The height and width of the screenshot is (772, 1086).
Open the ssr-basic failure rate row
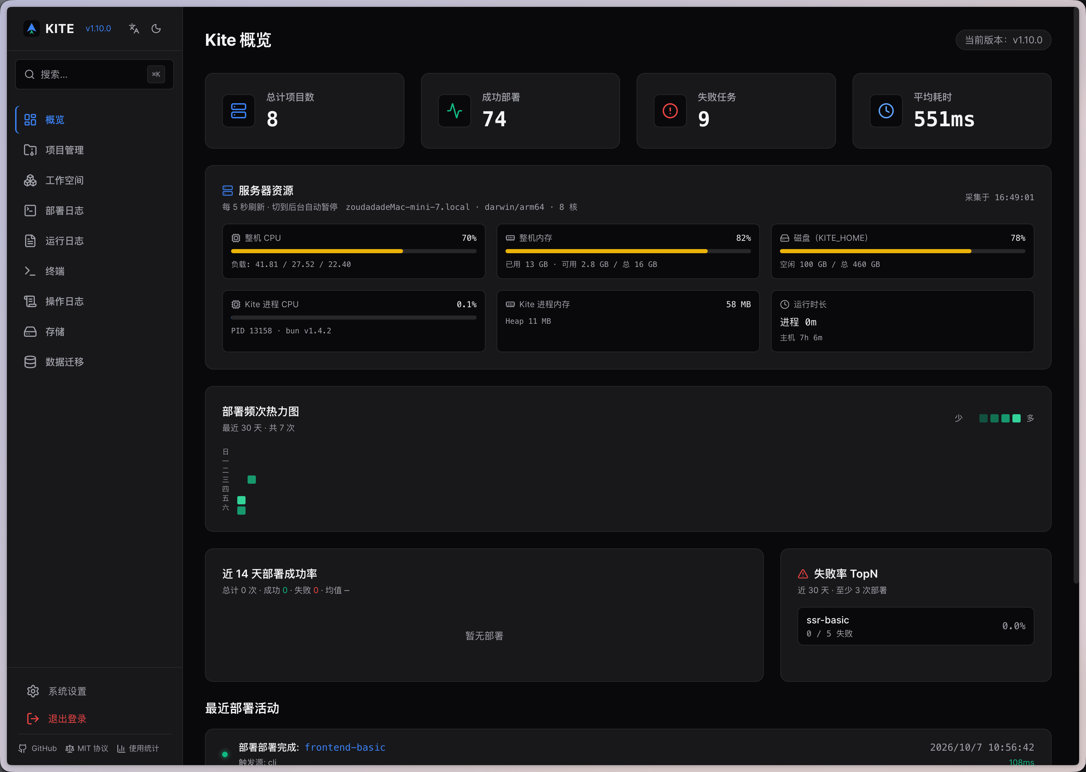tap(915, 626)
